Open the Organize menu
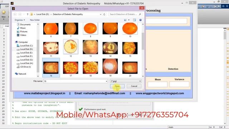The height and width of the screenshot is (129, 229). pyautogui.click(x=20, y=20)
